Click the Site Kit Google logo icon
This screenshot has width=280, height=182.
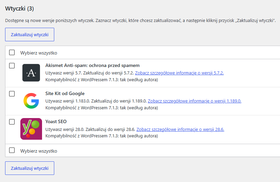coord(31,101)
